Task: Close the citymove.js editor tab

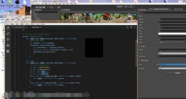Action: click(41, 27)
